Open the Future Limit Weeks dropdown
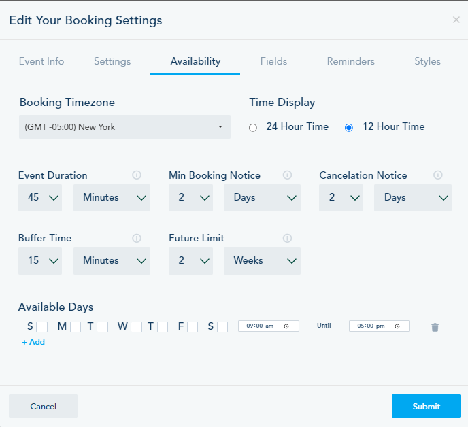The height and width of the screenshot is (427, 468). pyautogui.click(x=262, y=261)
